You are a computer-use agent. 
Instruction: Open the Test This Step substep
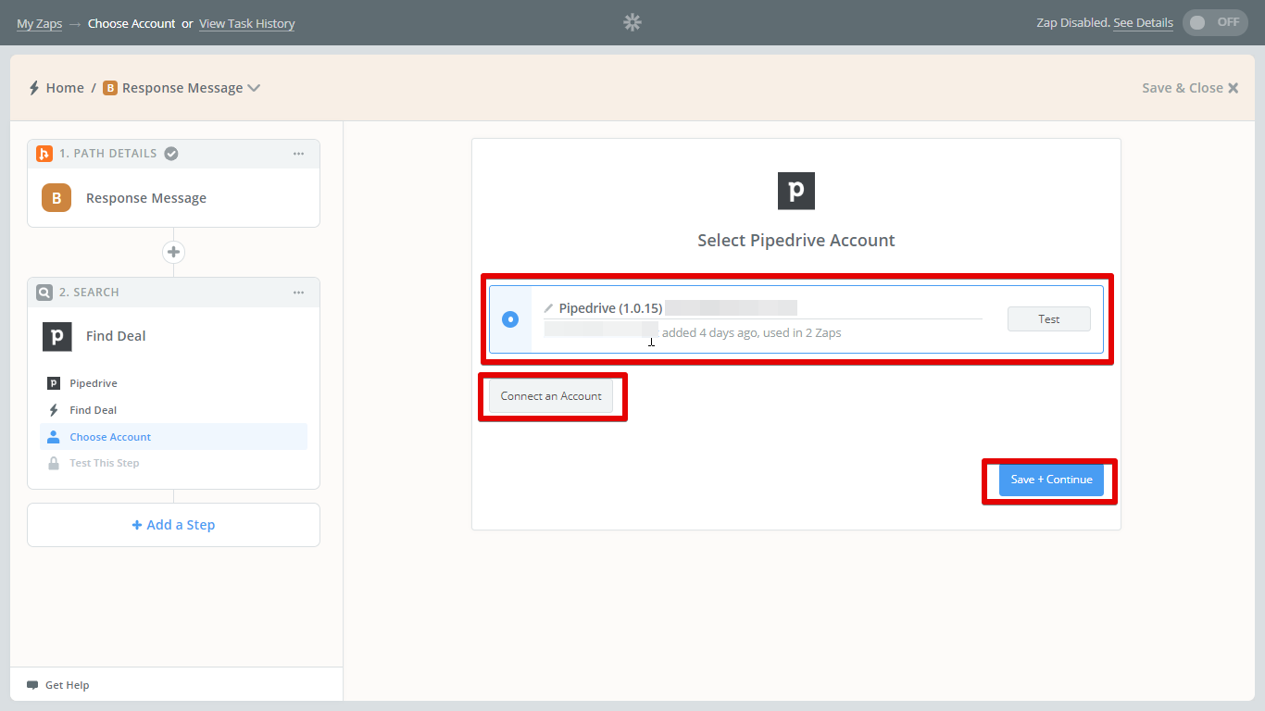[173, 463]
